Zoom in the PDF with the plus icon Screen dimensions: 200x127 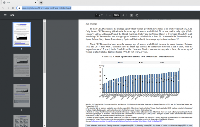(x=123, y=15)
